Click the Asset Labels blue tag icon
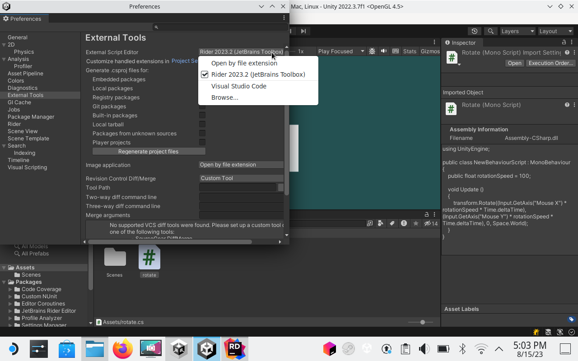The width and height of the screenshot is (578, 361). (x=571, y=319)
